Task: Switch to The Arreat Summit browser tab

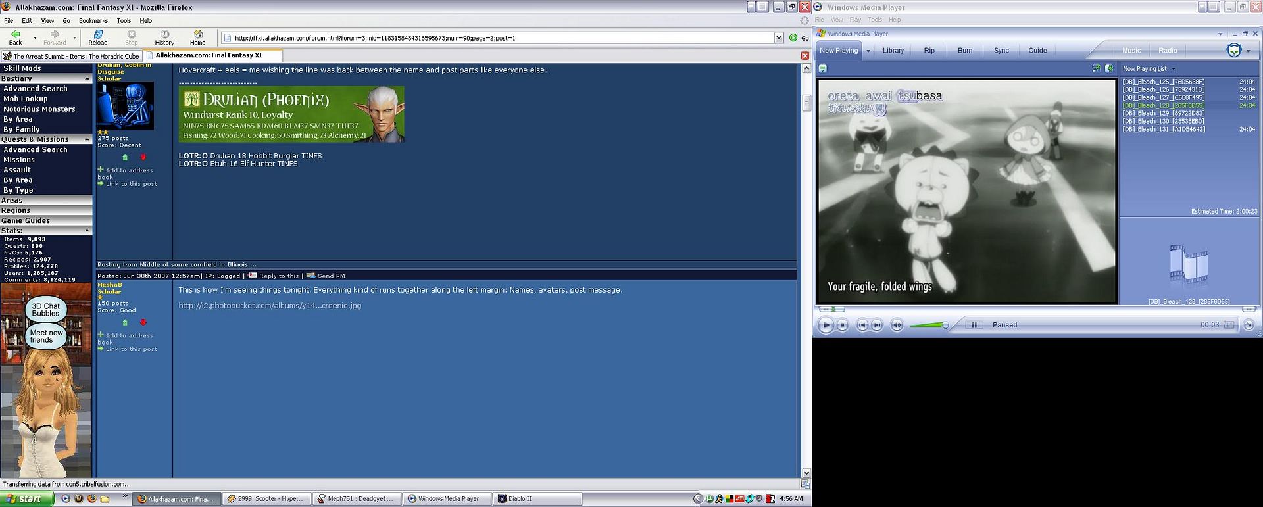Action: [x=71, y=56]
